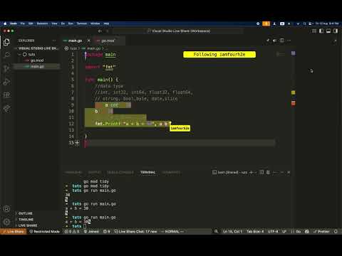
Task: Click the title bar search box
Action: tap(179, 31)
